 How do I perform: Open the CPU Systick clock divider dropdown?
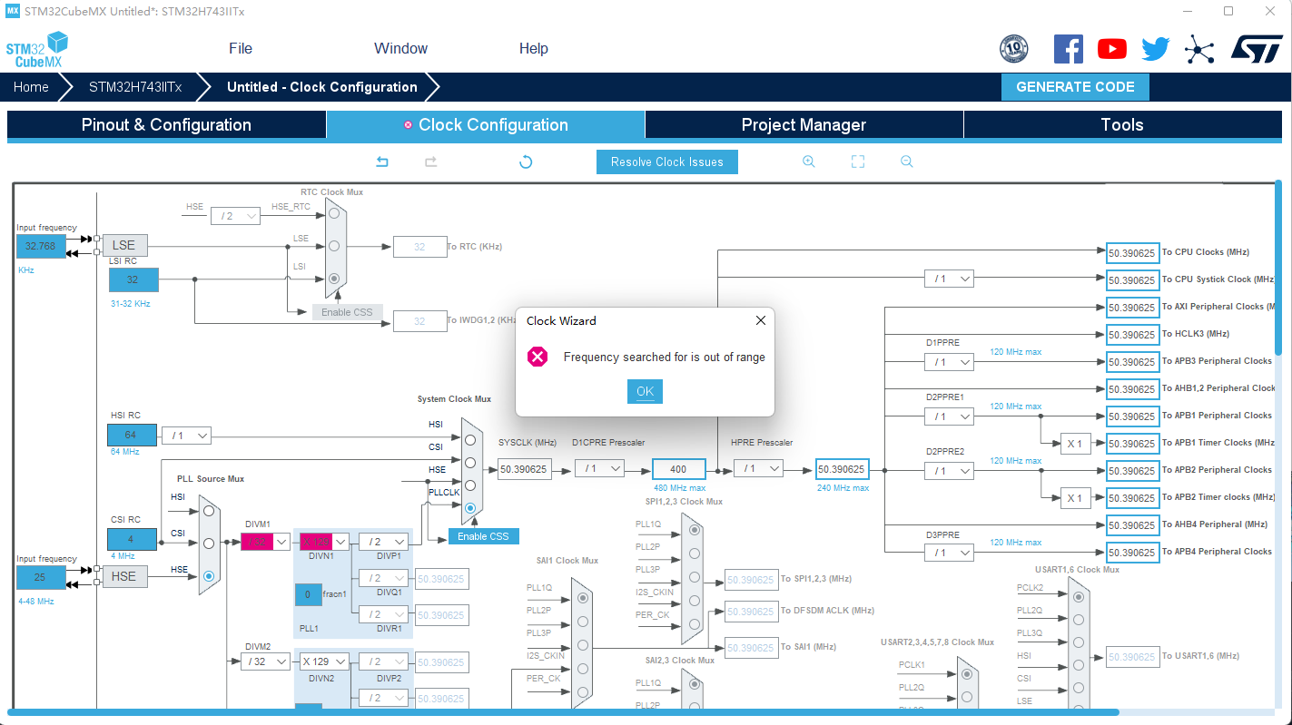tap(949, 279)
